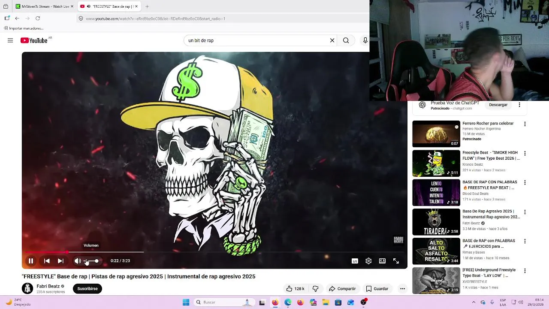Mute the video using the speaker icon
Image resolution: width=549 pixels, height=309 pixels.
point(78,261)
